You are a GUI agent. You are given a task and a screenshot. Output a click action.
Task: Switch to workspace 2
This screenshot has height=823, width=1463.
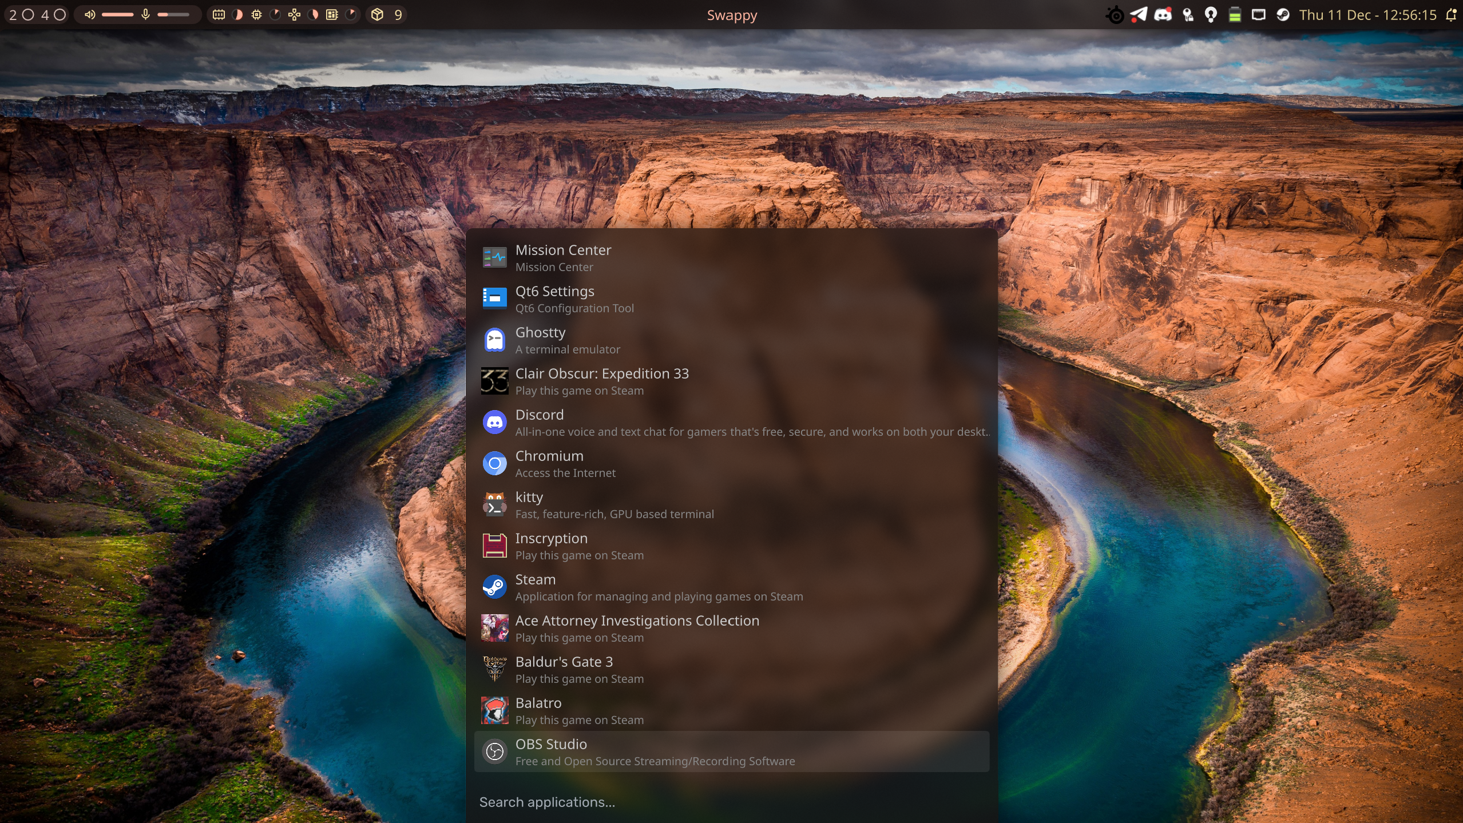tap(13, 15)
